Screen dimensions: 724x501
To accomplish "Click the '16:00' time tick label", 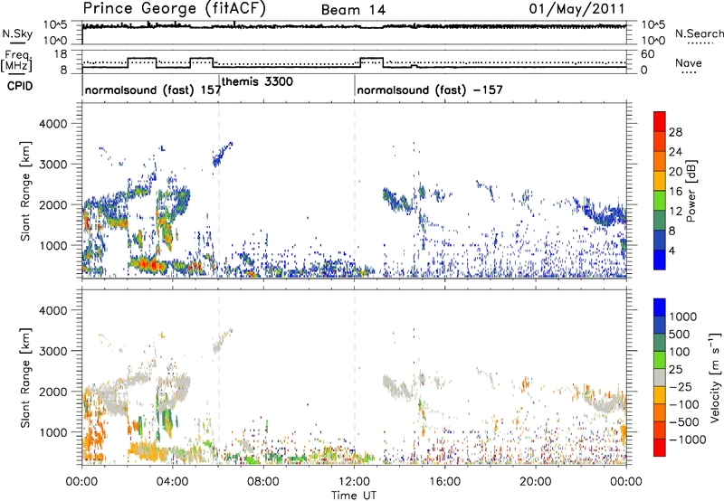I will pos(444,482).
